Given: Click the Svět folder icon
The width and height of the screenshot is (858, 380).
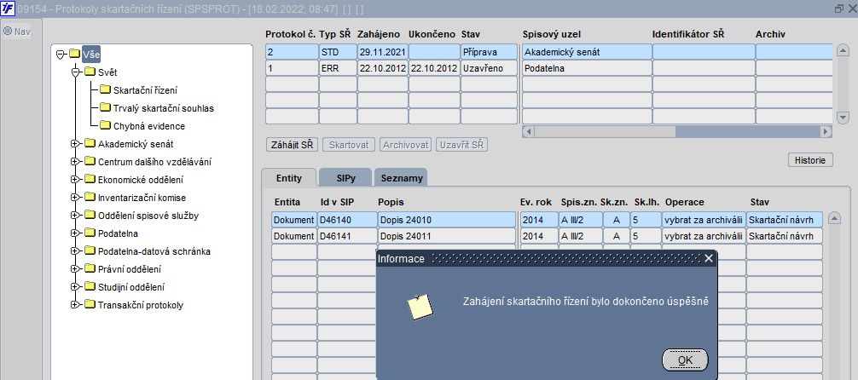Looking at the screenshot, I should (x=90, y=72).
